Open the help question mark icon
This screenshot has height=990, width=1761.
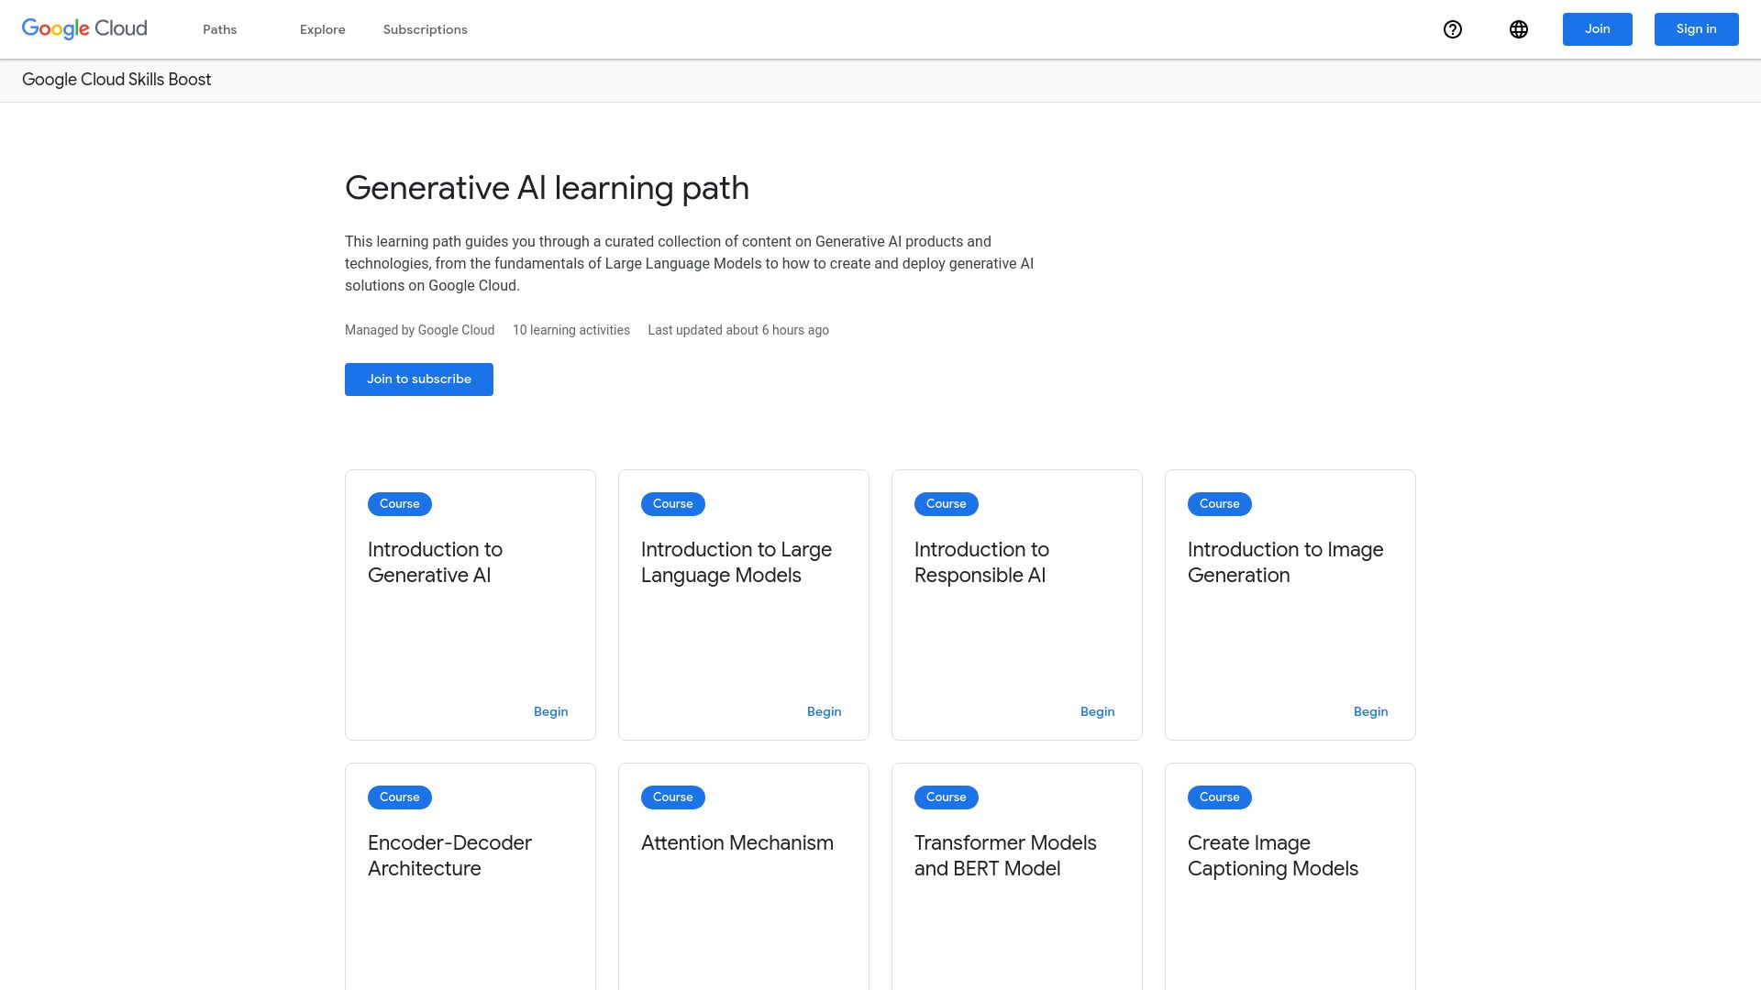point(1453,29)
